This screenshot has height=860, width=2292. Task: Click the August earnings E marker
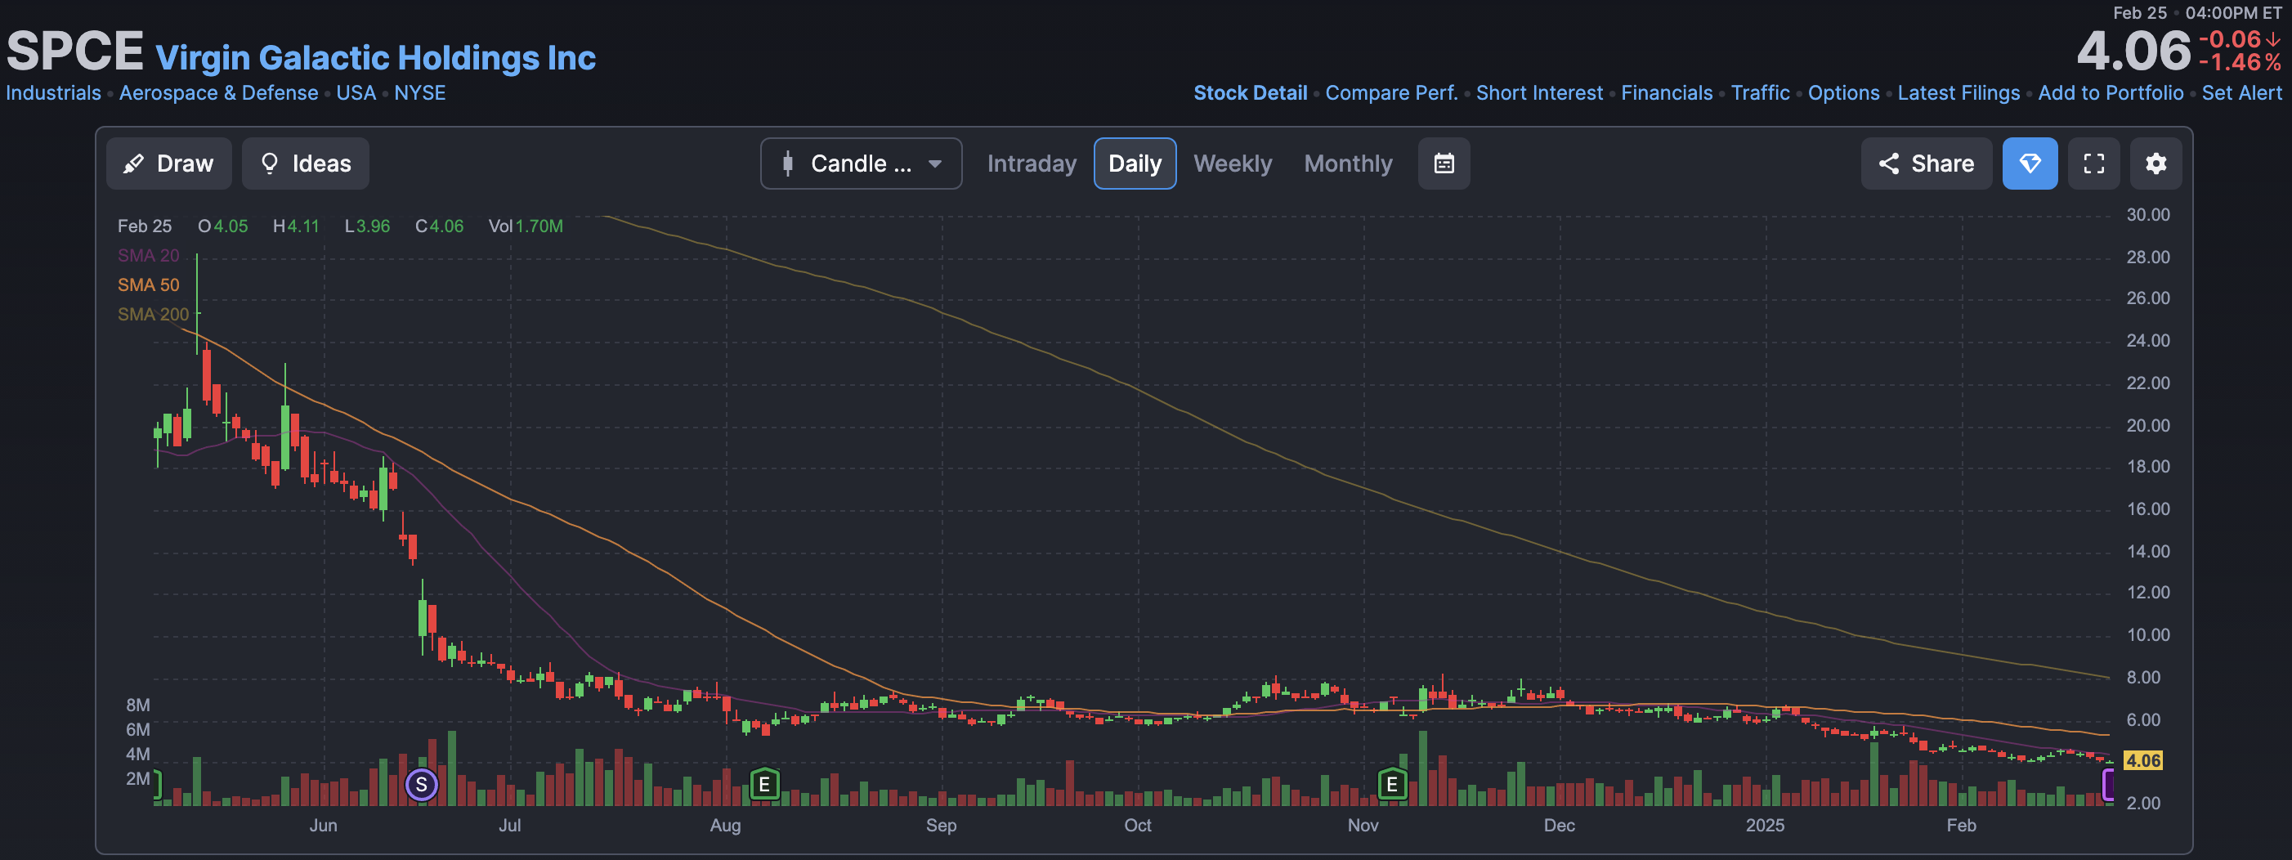[764, 786]
